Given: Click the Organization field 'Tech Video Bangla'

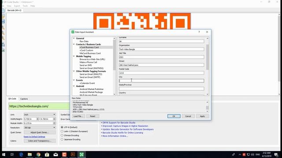Looking at the screenshot, I should pyautogui.click(x=161, y=49).
